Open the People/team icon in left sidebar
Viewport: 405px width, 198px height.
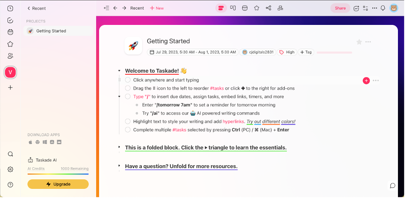point(10,56)
